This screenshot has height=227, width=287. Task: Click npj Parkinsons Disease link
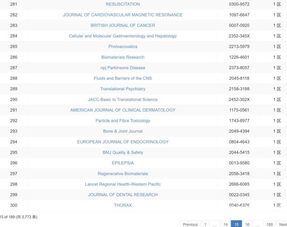[x=123, y=68]
